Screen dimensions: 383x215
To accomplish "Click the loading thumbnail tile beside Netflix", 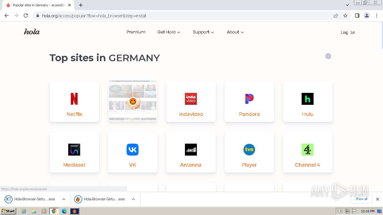I will click(133, 101).
